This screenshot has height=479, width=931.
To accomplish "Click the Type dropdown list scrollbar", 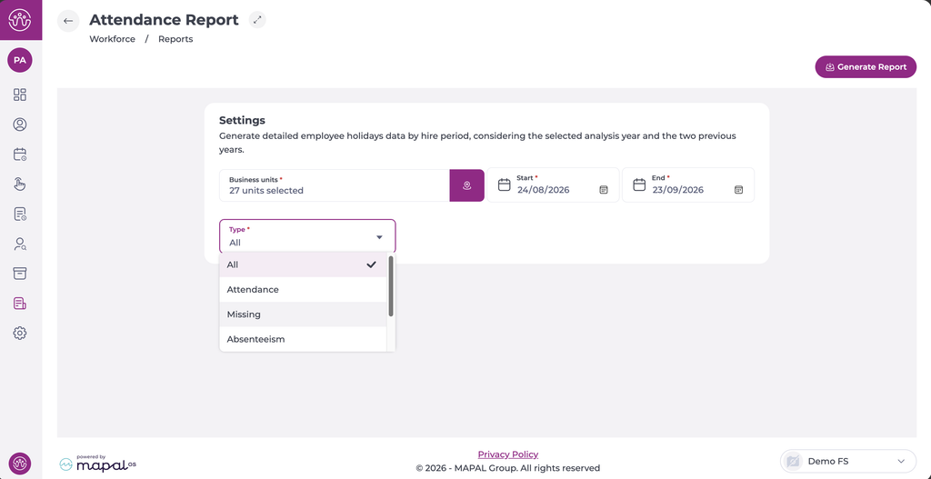I will 391,286.
